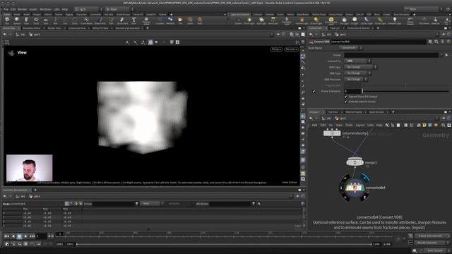Screen dimensions: 452x254
Task: Add an Ambient Light from the shelf
Action: point(395,20)
